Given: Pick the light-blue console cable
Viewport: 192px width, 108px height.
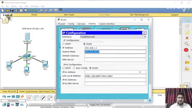Looking at the screenshot, I should (x=37, y=98).
